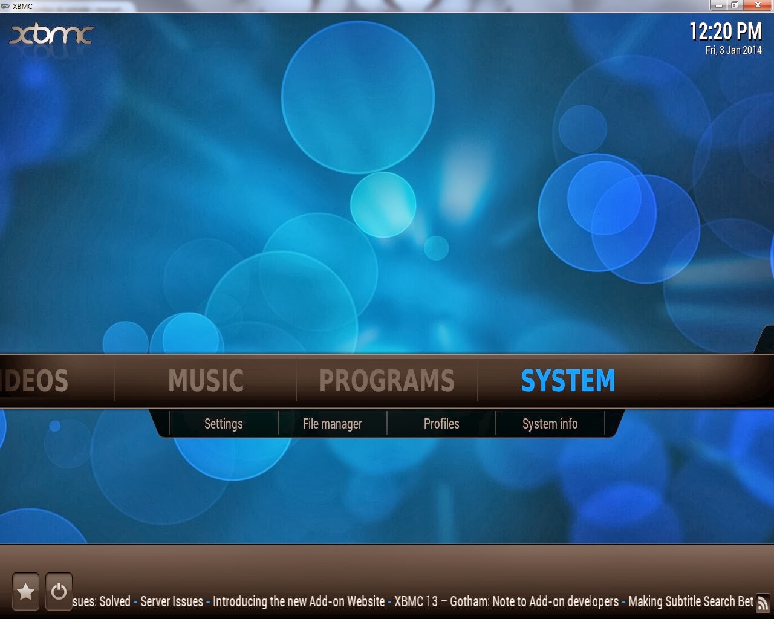Click the XBMC logo in the corner

coord(51,36)
